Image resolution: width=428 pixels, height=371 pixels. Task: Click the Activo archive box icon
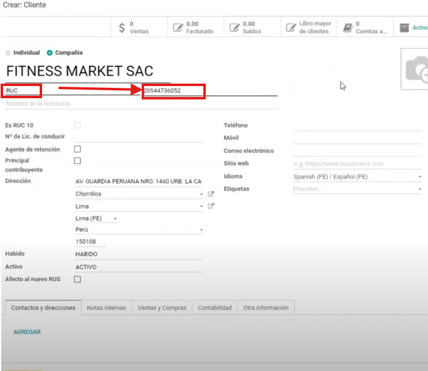404,27
